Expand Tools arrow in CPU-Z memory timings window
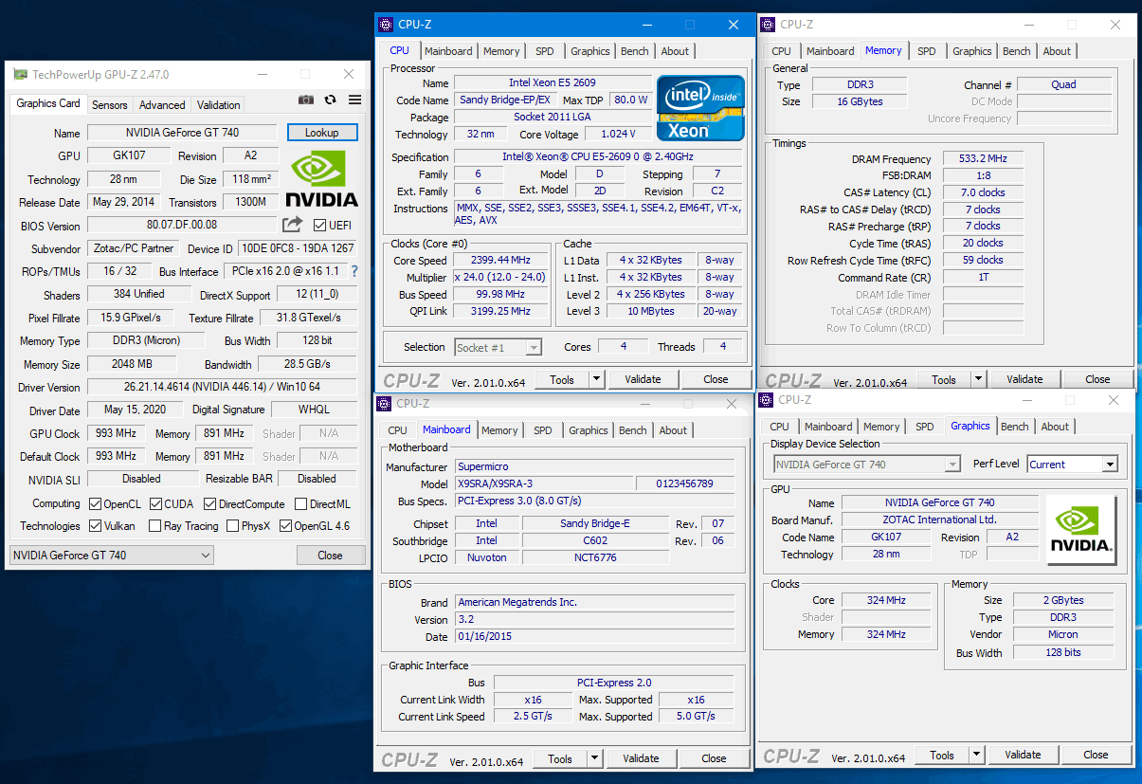This screenshot has height=784, width=1142. (978, 379)
